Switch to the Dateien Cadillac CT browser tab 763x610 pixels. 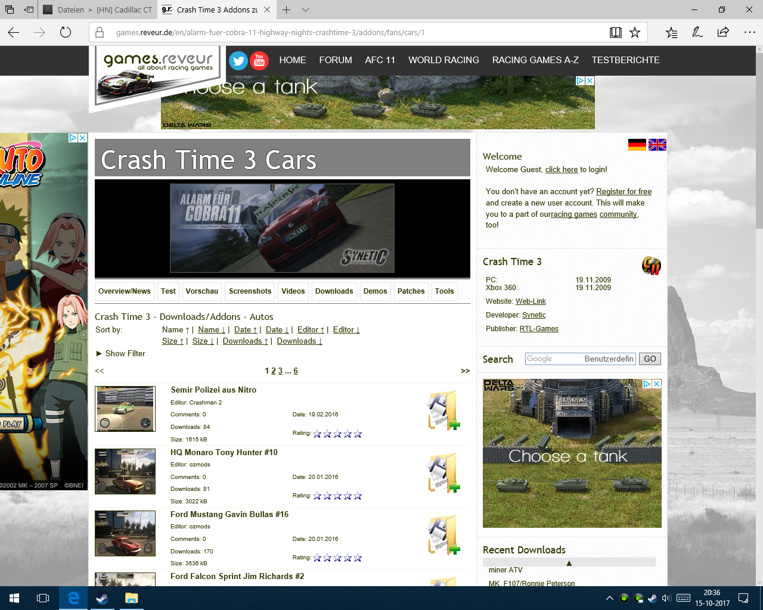click(98, 10)
